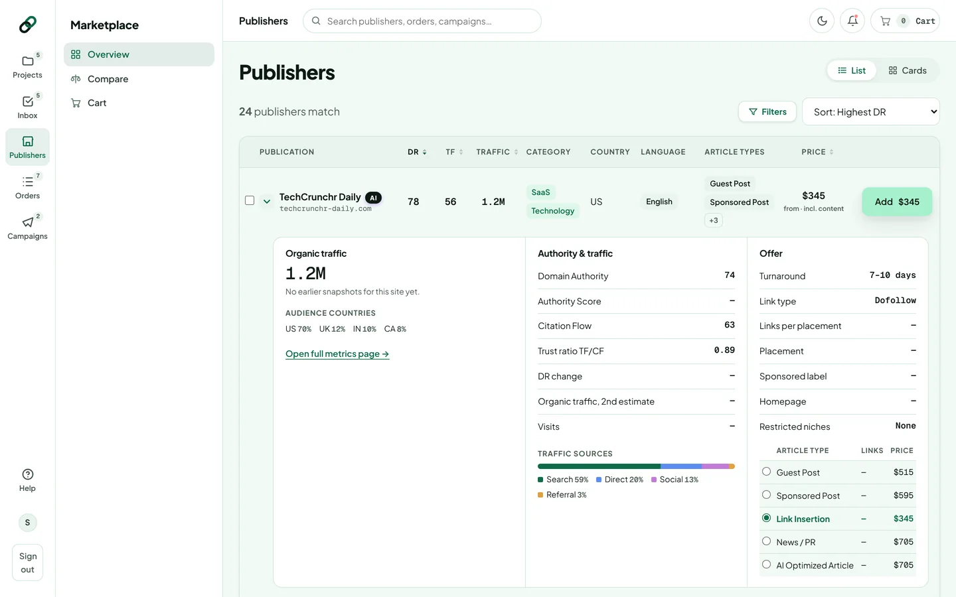The image size is (956, 597).
Task: Click the Search segment of traffic sources bar
Action: pos(599,466)
